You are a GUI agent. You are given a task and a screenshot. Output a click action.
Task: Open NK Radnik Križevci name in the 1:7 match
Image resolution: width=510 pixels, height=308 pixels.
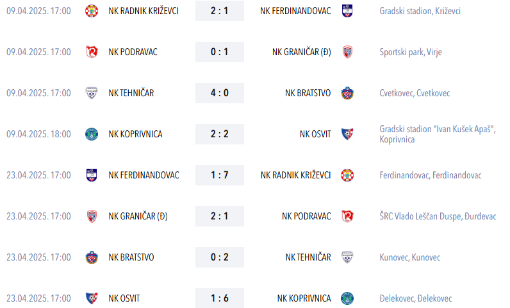tap(296, 175)
